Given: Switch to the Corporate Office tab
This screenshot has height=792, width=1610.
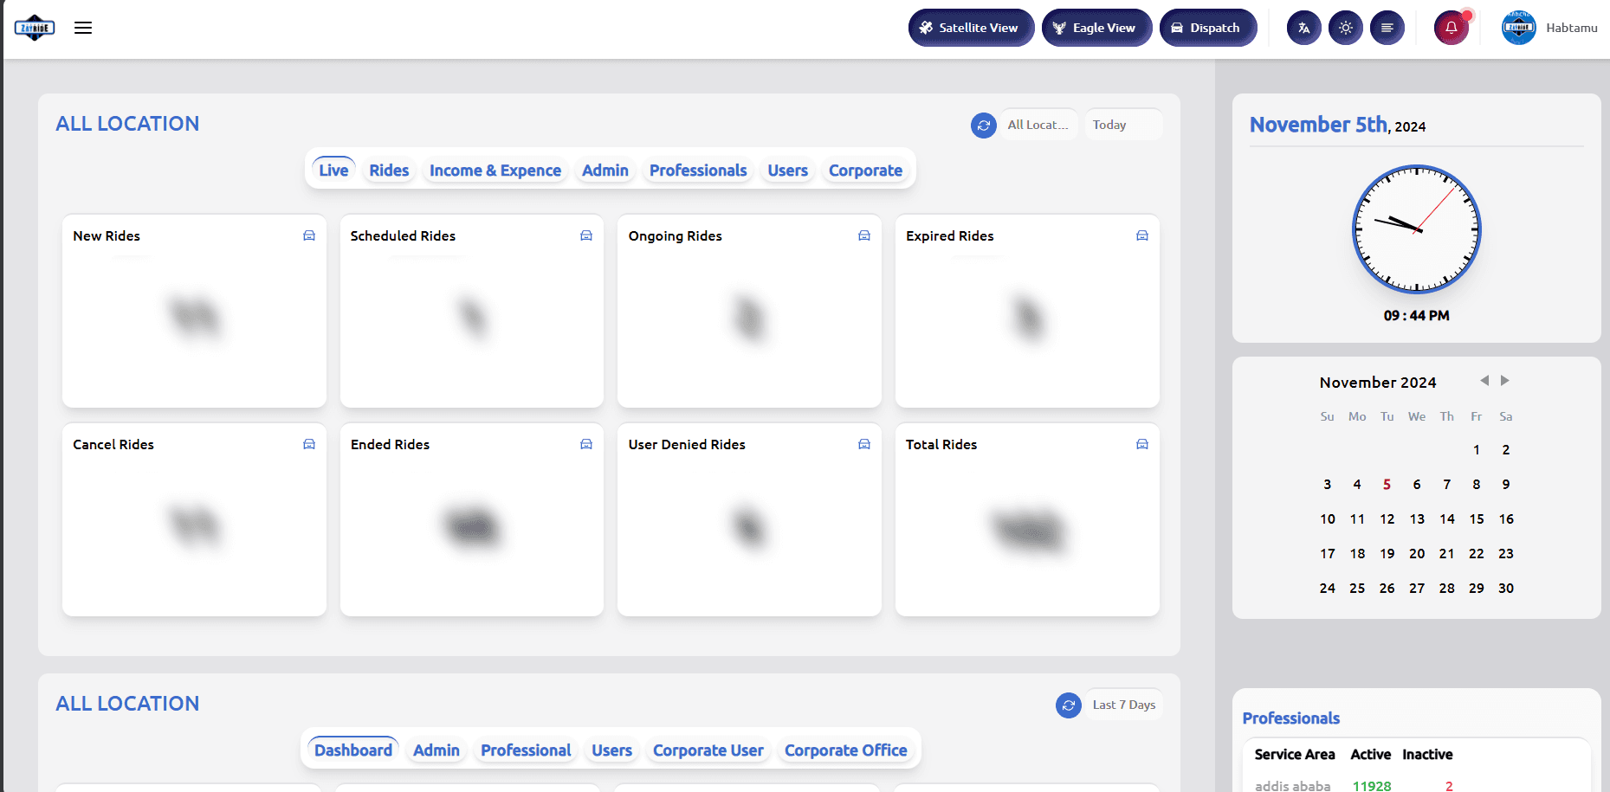Looking at the screenshot, I should [x=846, y=750].
